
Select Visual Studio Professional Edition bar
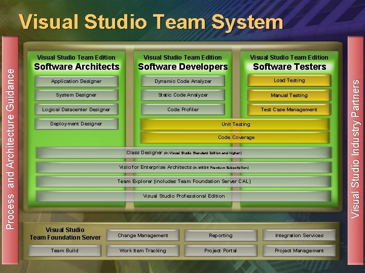(x=184, y=196)
